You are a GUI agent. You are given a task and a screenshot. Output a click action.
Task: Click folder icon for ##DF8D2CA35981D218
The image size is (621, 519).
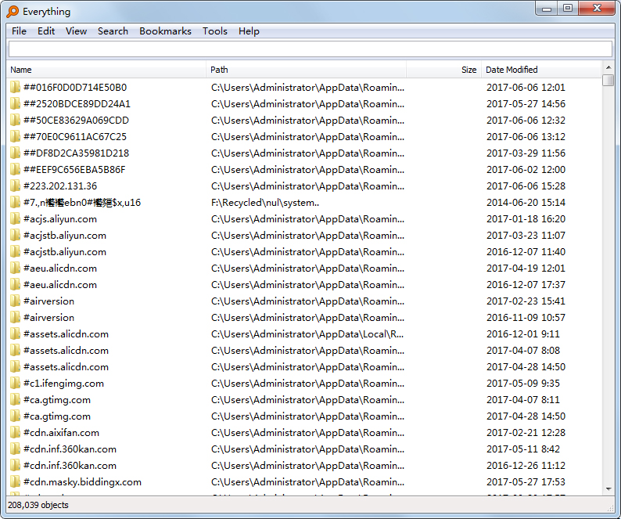tap(15, 153)
